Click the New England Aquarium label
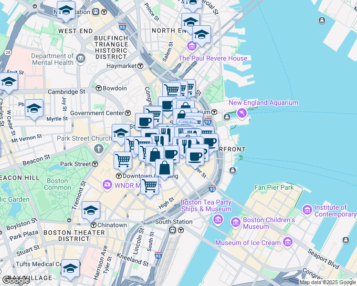 (x=263, y=103)
